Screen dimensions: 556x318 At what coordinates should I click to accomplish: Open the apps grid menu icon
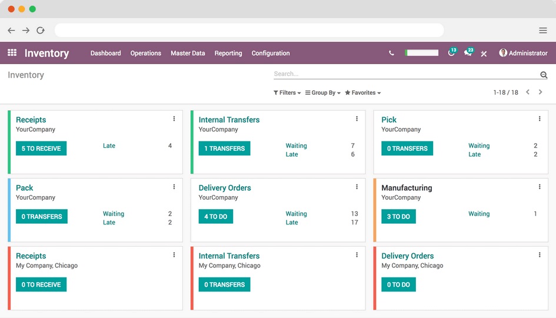12,53
